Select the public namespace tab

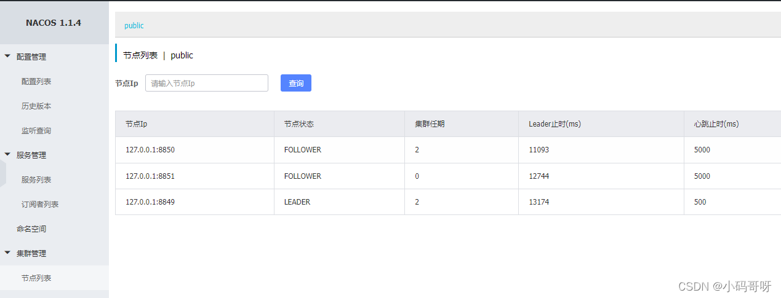[134, 26]
